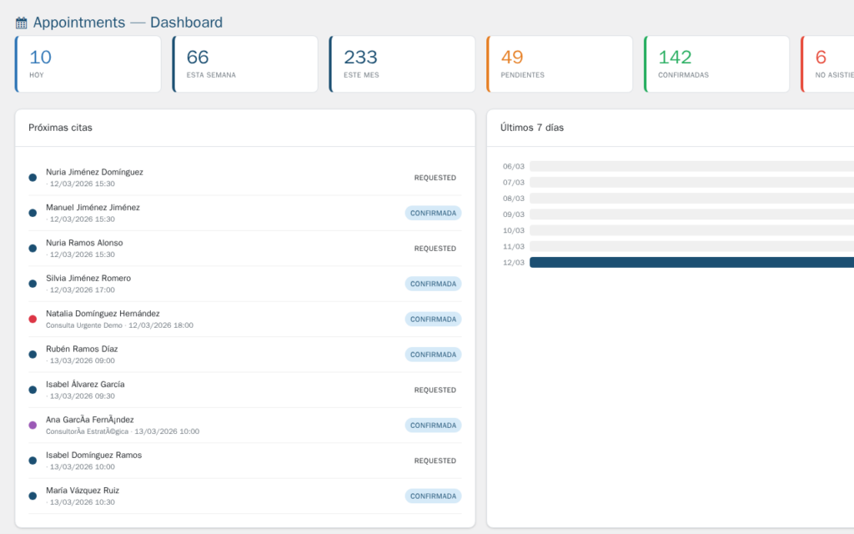Click the blue dot beside Nuria Jiménez Domínguez
The width and height of the screenshot is (854, 534).
coord(32,177)
